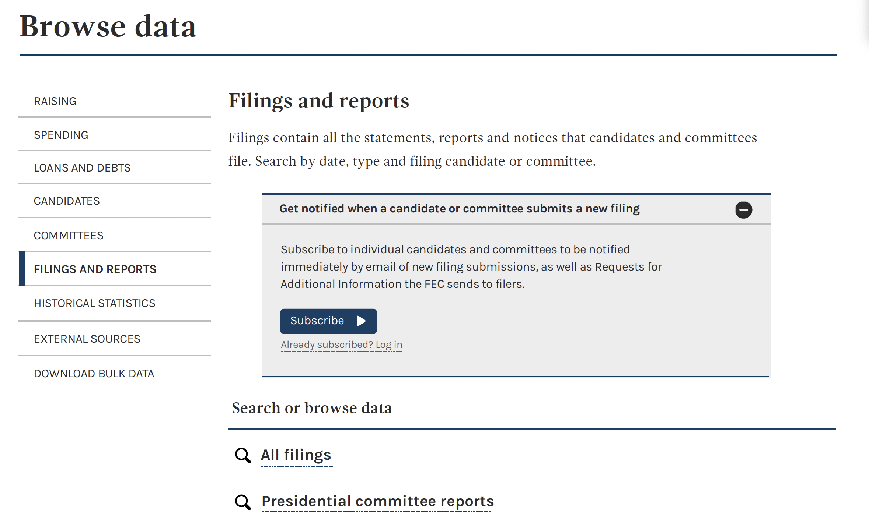869x519 pixels.
Task: Click the Subscribe button's arrow icon
Action: point(361,321)
